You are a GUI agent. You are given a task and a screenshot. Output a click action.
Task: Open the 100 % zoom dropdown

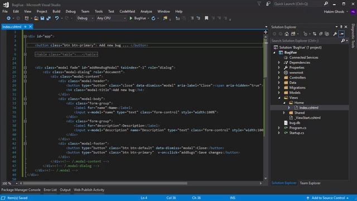(x=17, y=183)
